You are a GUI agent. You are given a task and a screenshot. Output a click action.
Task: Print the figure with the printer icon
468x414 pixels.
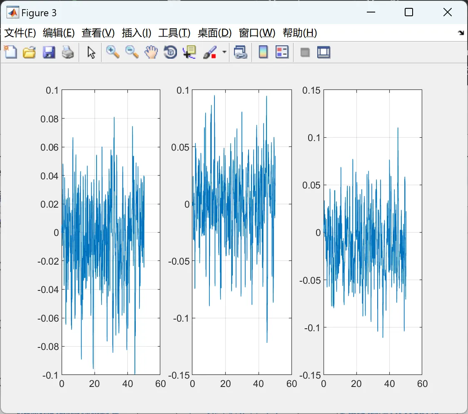pos(68,52)
